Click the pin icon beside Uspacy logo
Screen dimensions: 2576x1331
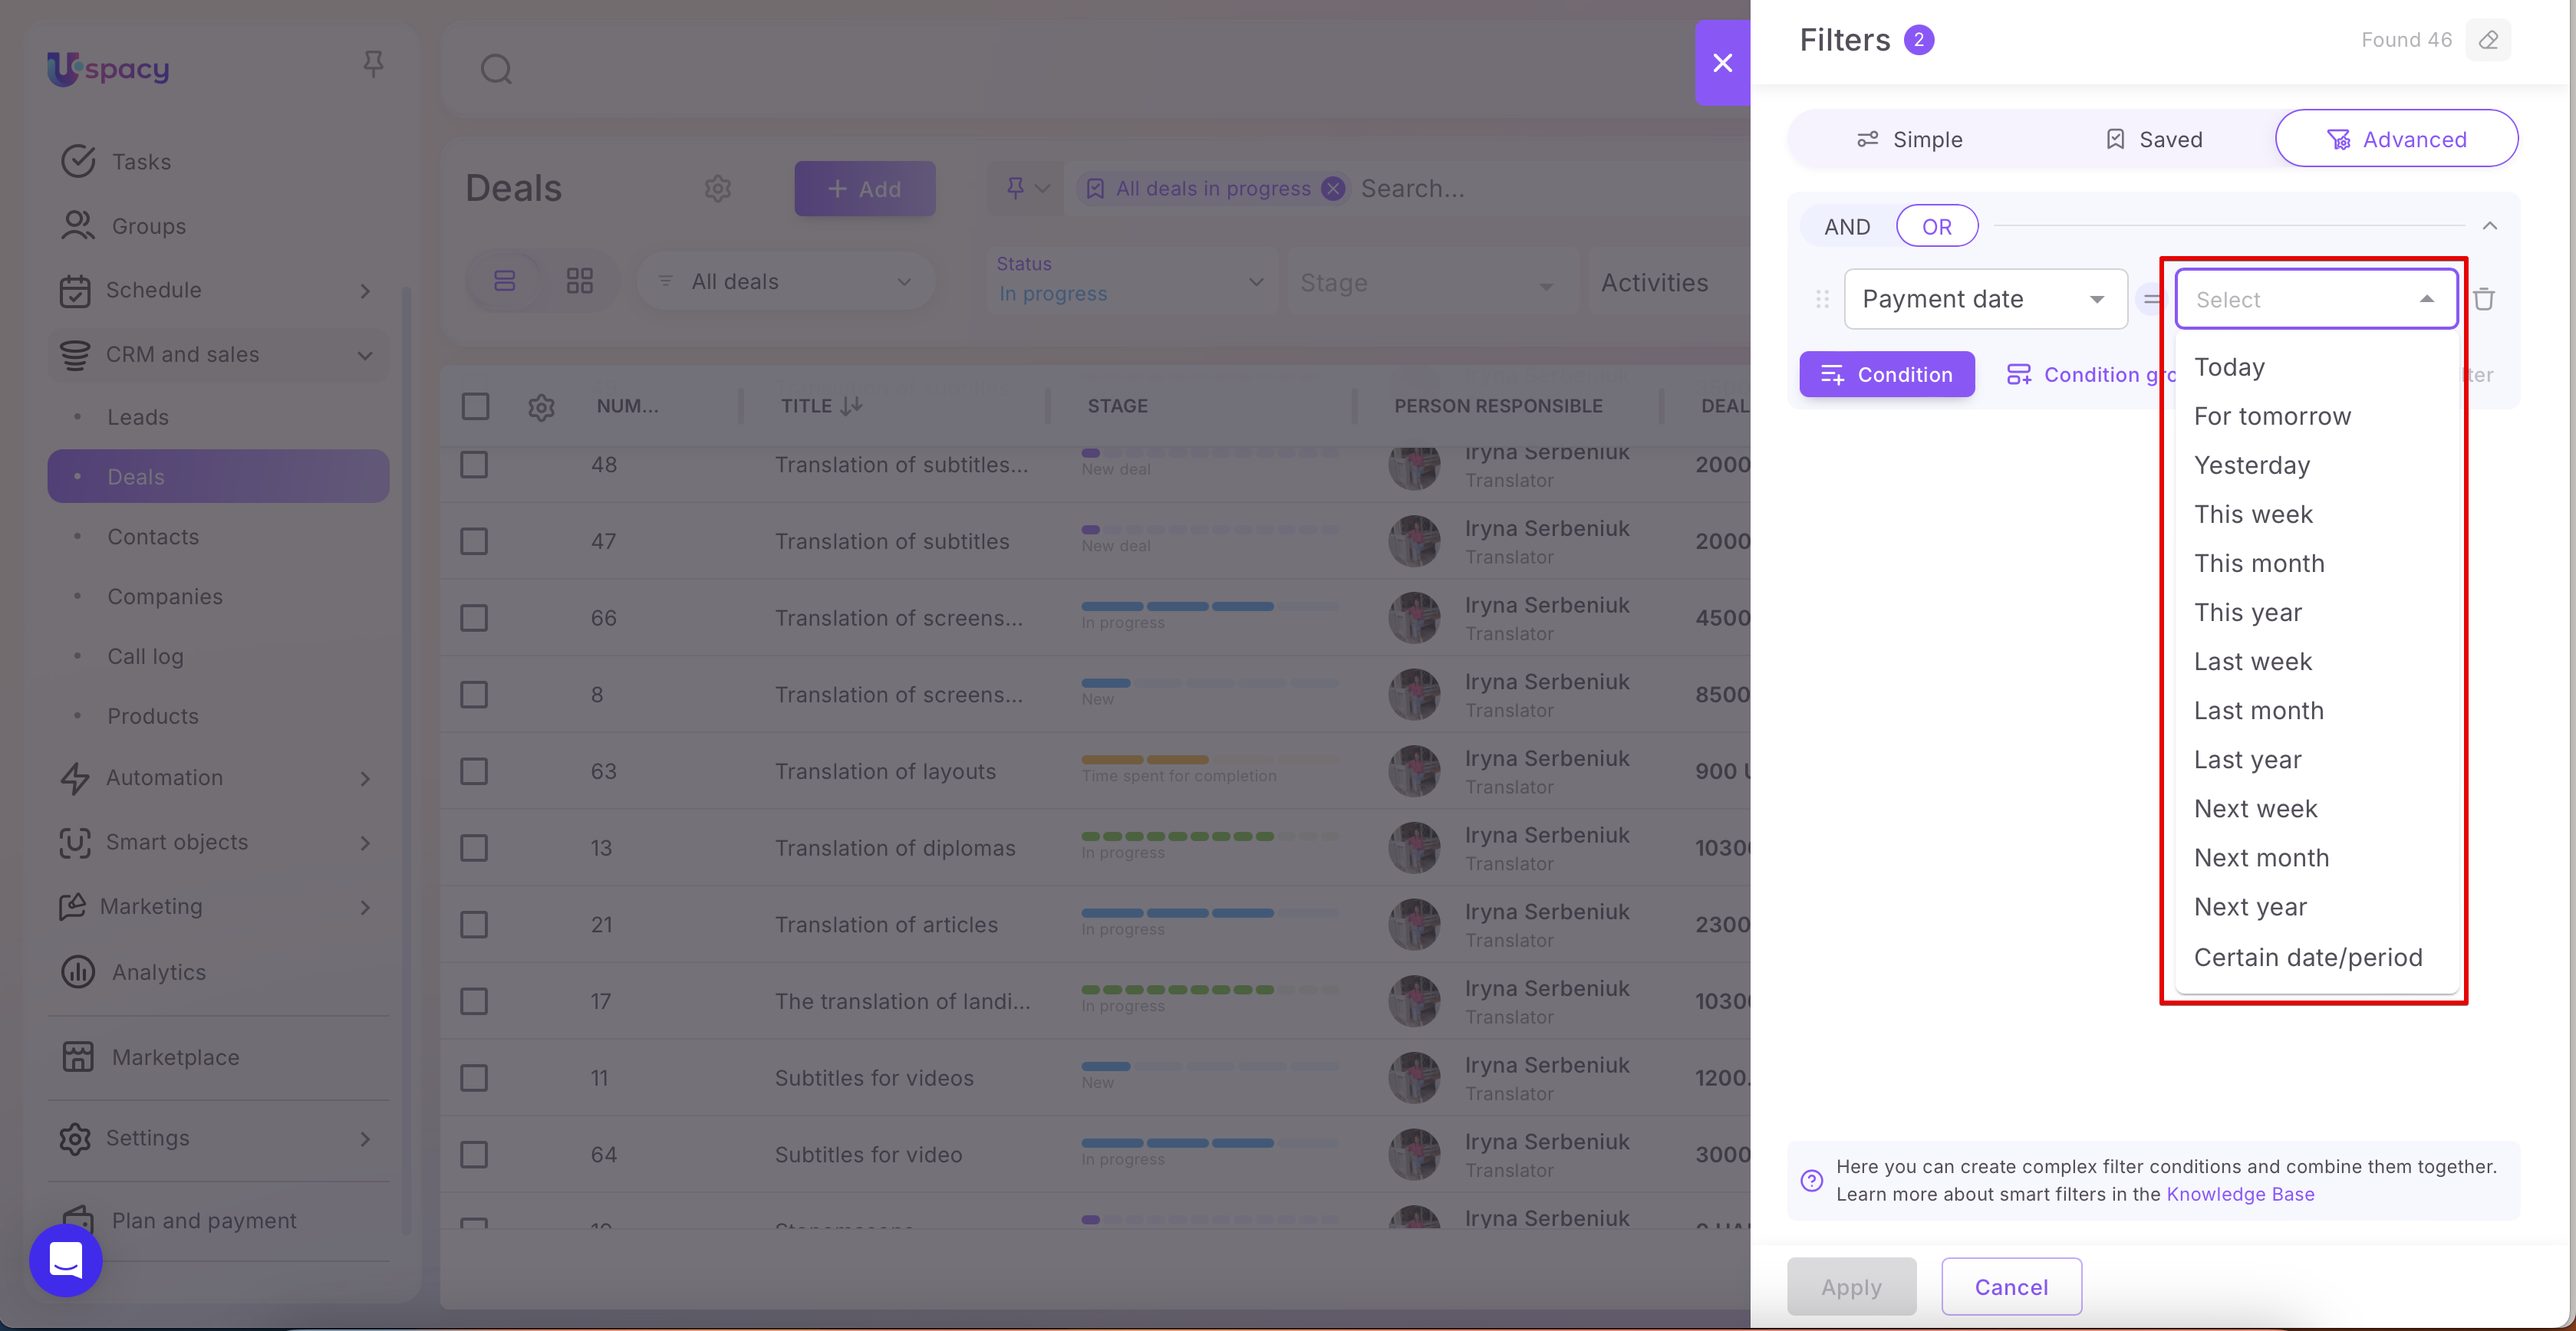pos(373,65)
